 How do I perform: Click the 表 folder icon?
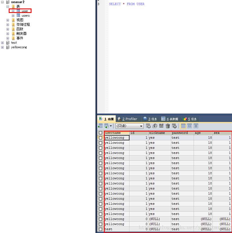coord(13,6)
